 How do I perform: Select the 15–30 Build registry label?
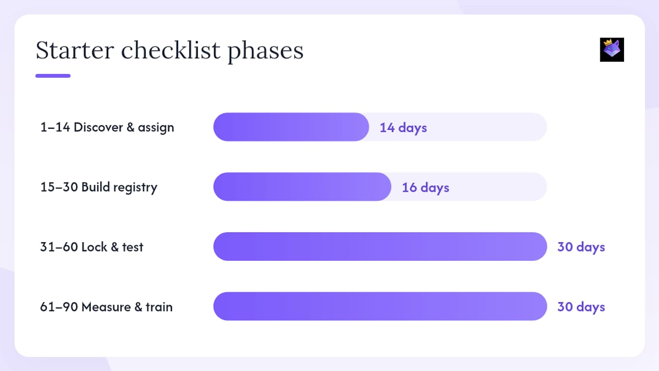tap(99, 187)
